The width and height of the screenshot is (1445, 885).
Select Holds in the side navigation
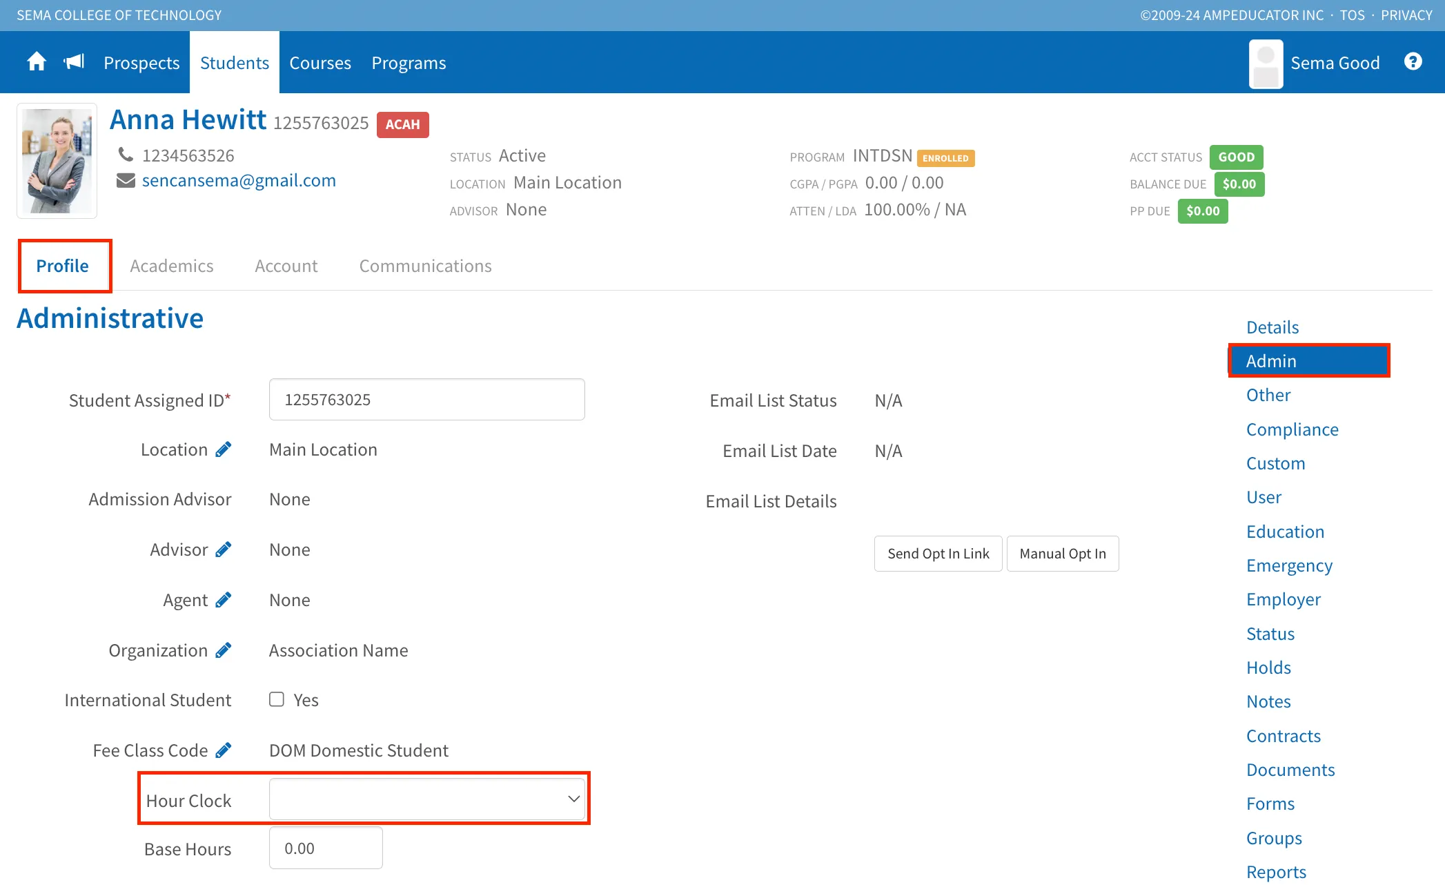pyautogui.click(x=1268, y=668)
